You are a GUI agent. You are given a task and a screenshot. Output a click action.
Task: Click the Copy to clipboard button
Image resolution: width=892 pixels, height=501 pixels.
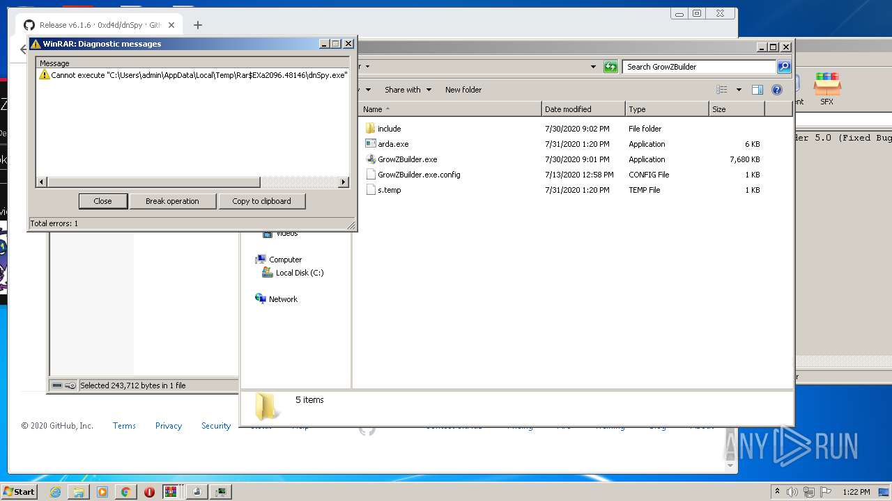261,201
